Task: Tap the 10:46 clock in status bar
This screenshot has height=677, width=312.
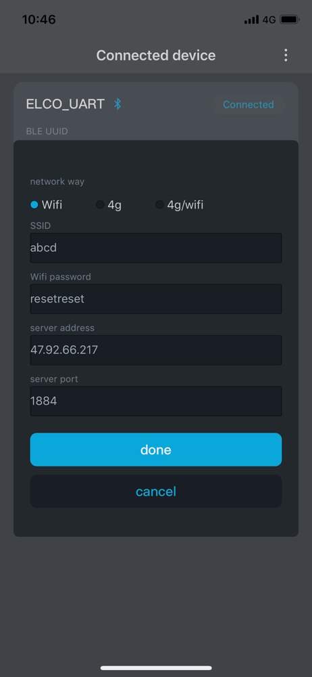Action: pyautogui.click(x=38, y=20)
